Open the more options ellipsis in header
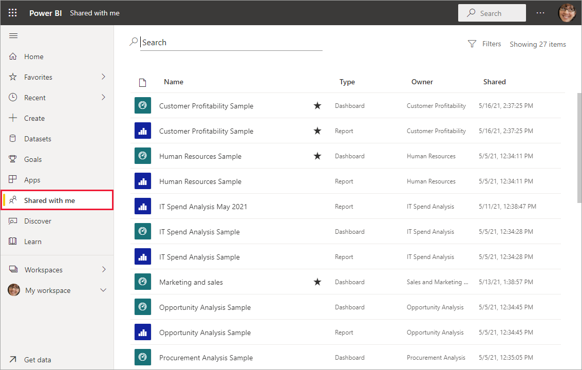This screenshot has width=582, height=370. click(540, 13)
